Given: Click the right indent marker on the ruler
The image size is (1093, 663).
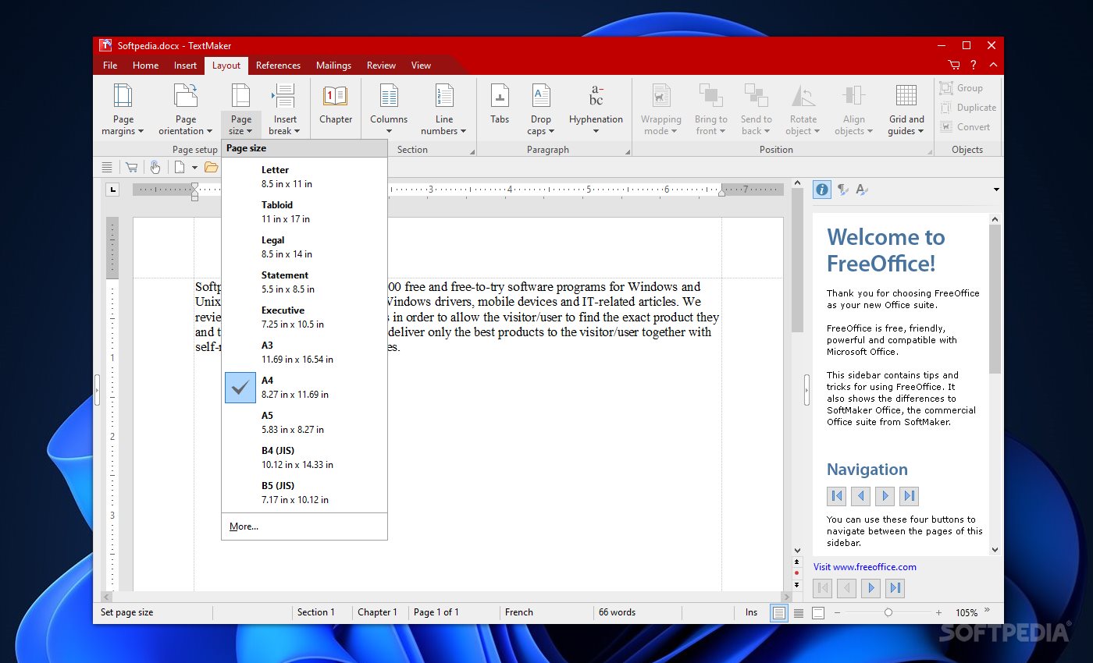Looking at the screenshot, I should coord(721,192).
